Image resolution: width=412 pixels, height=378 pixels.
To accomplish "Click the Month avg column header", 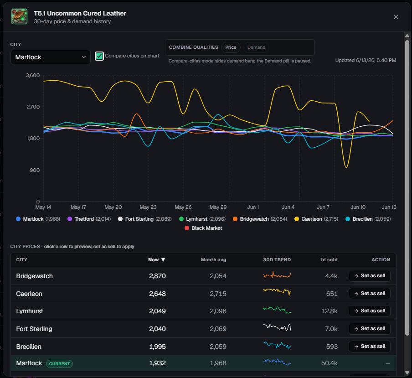I will (x=213, y=260).
